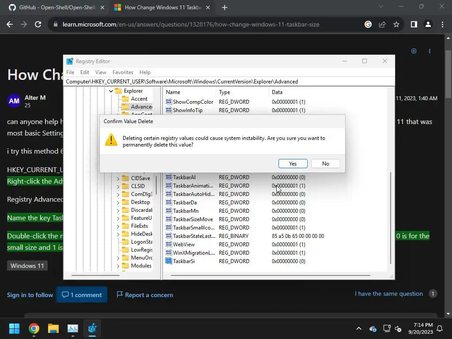Sort by the Name column header

[190, 92]
